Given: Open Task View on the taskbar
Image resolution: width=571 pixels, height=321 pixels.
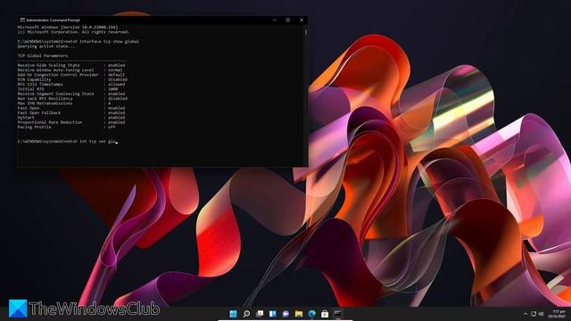Looking at the screenshot, I should tap(260, 313).
